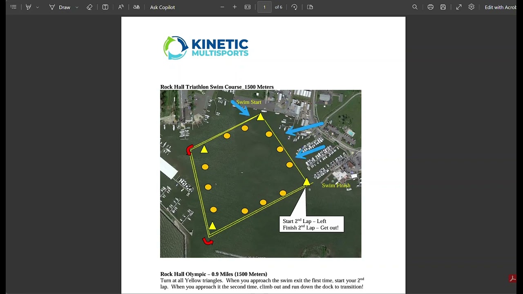523x294 pixels.
Task: Click heading "Rock Hall Triathlon Swim Course_1500 Meters"
Action: tap(217, 87)
